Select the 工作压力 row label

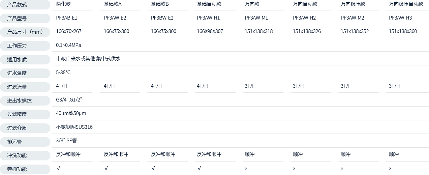pos(17,46)
